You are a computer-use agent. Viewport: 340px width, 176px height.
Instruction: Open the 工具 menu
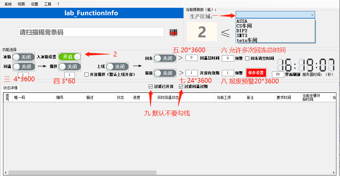[48, 4]
